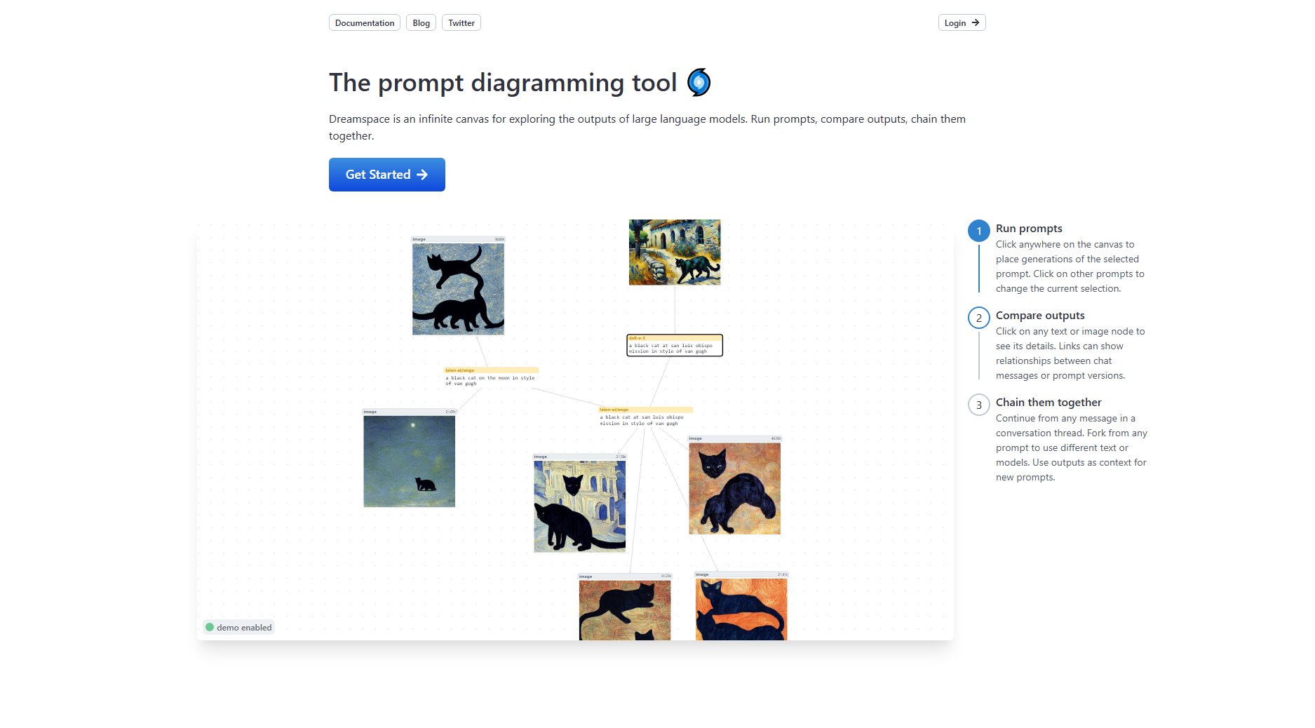Open the two stacked cats image thumbnail
This screenshot has height=728, width=1315.
coord(458,286)
